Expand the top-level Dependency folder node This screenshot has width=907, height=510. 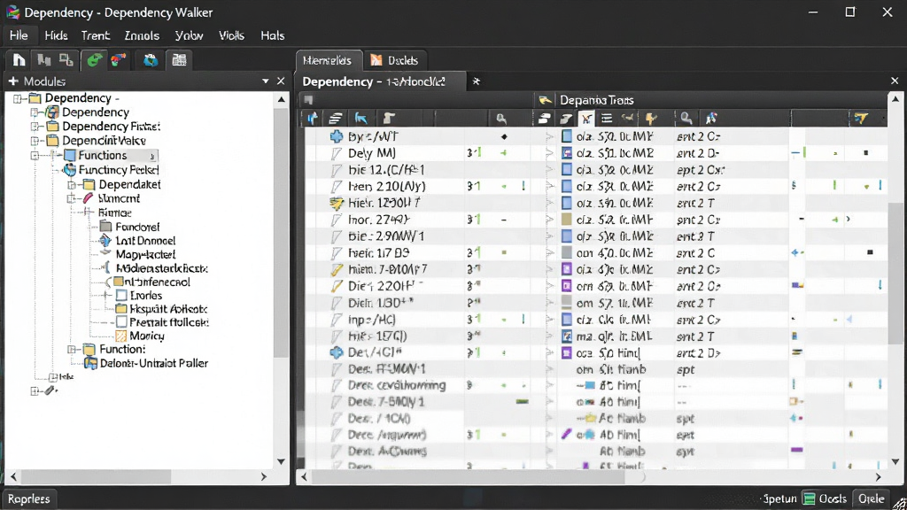(x=18, y=98)
